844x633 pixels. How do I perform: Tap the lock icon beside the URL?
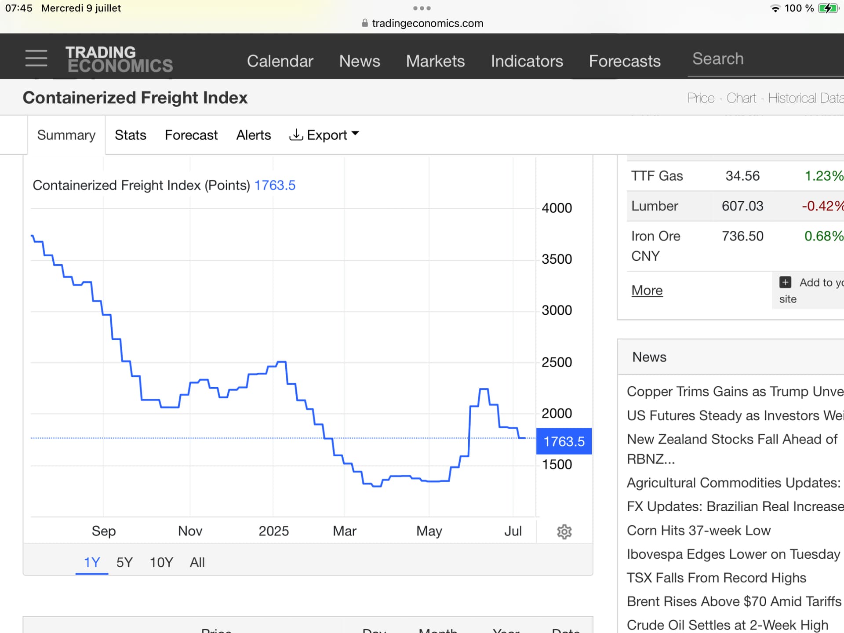(365, 23)
